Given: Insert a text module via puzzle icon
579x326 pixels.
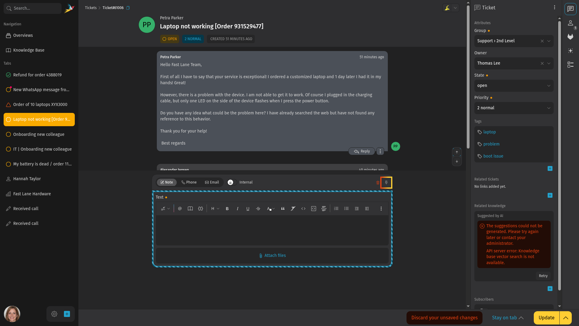Looking at the screenshot, I should [201, 209].
